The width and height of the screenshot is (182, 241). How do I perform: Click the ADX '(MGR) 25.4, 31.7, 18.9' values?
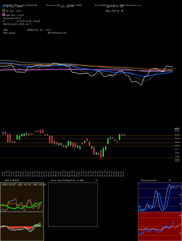(39, 30)
